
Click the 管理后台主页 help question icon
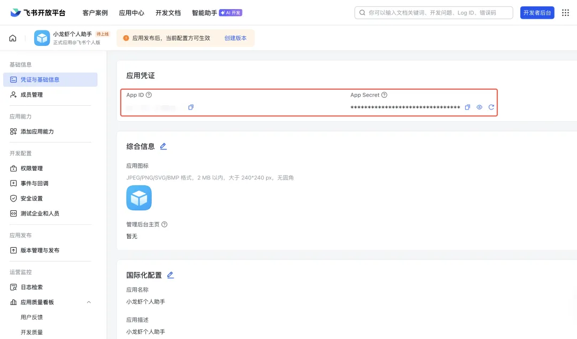[165, 224]
